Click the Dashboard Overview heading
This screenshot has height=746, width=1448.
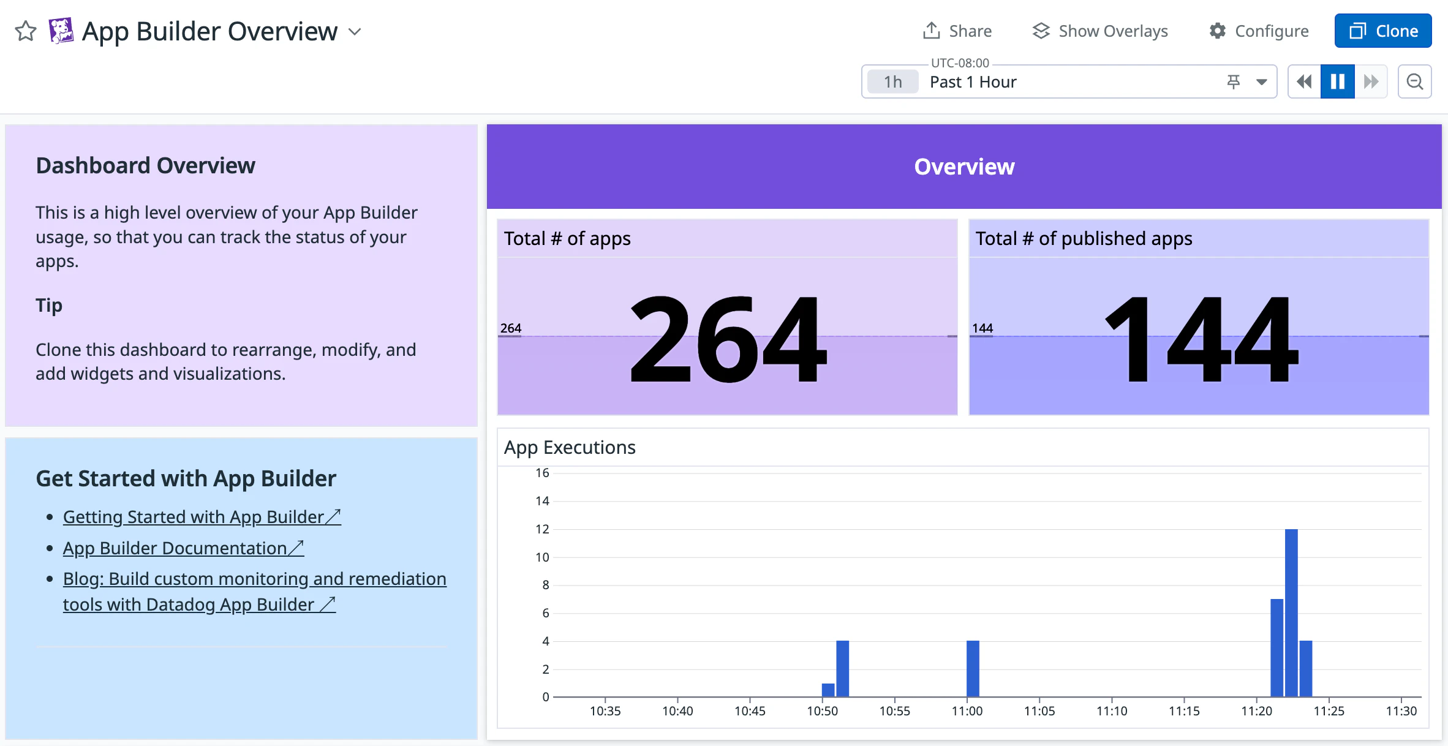tap(145, 165)
